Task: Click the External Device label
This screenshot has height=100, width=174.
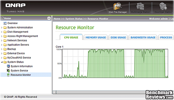Action: pyautogui.click(x=16, y=53)
